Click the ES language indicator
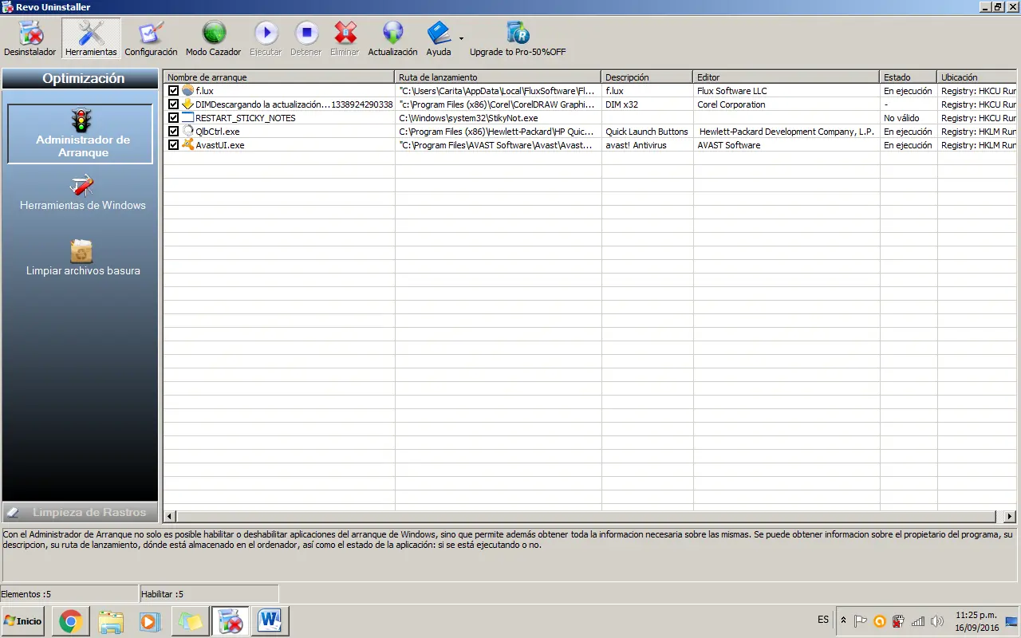Screen dimensions: 1021x638 coord(823,620)
